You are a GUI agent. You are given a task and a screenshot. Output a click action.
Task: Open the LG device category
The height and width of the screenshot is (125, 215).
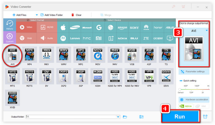[111, 27]
